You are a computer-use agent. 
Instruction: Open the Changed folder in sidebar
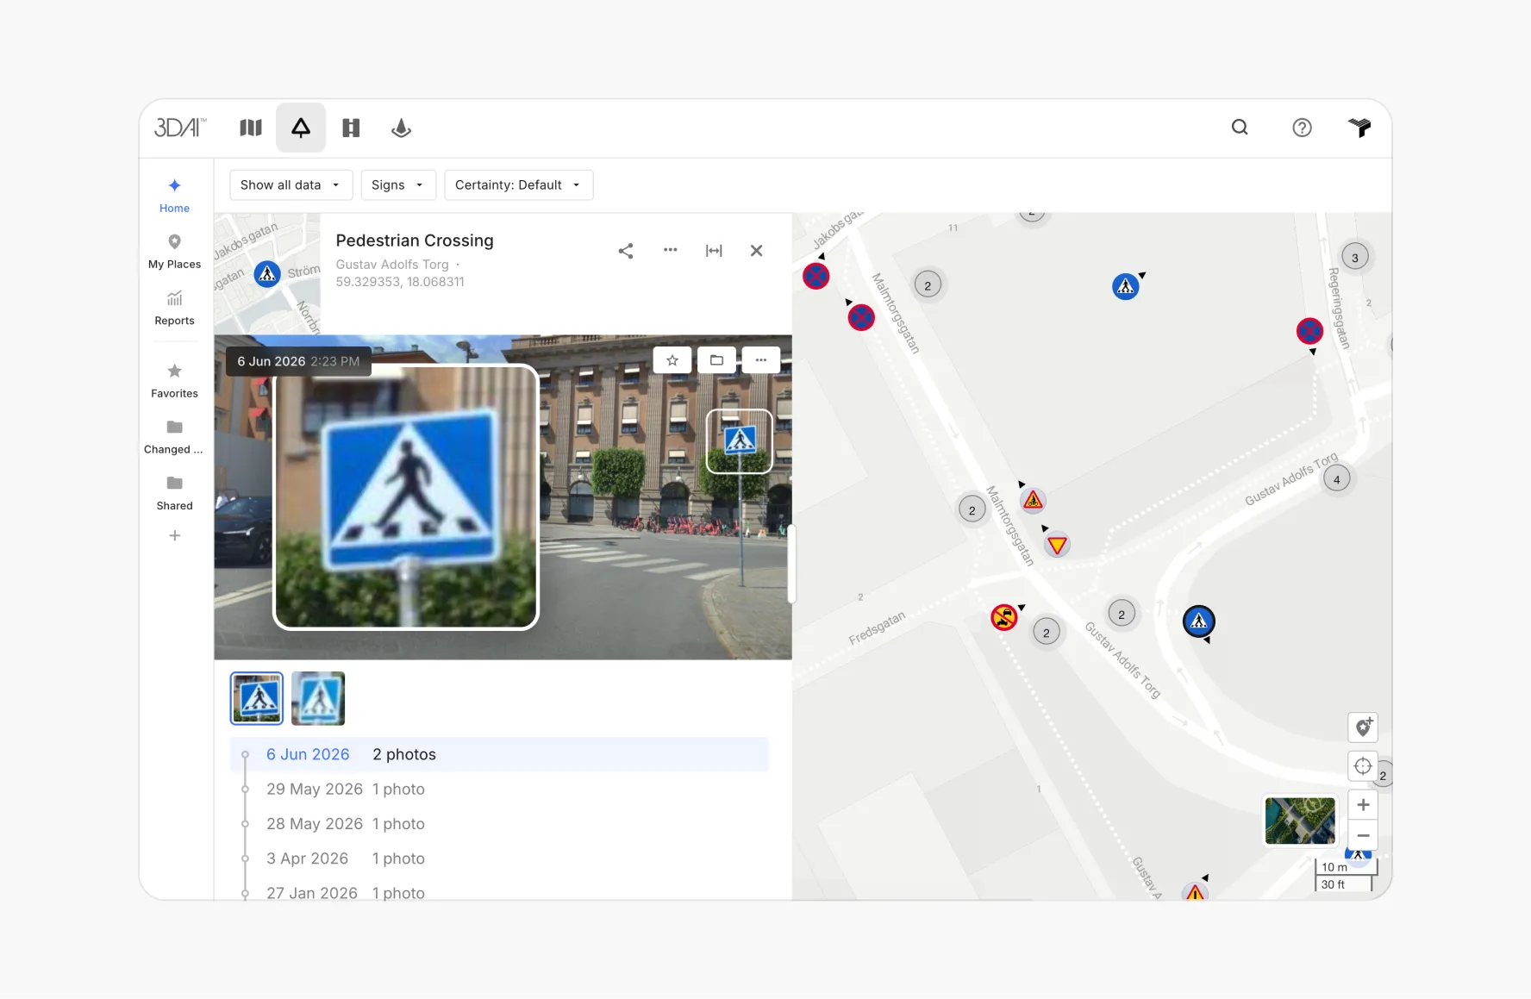[x=174, y=437]
